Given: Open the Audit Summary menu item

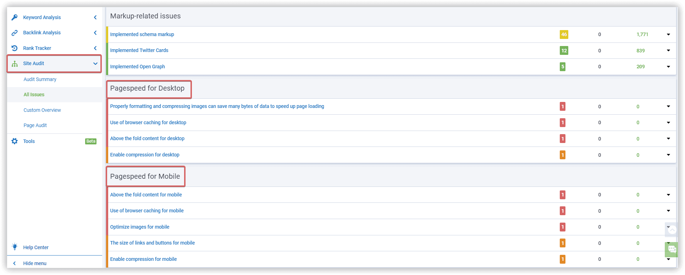Looking at the screenshot, I should (40, 79).
